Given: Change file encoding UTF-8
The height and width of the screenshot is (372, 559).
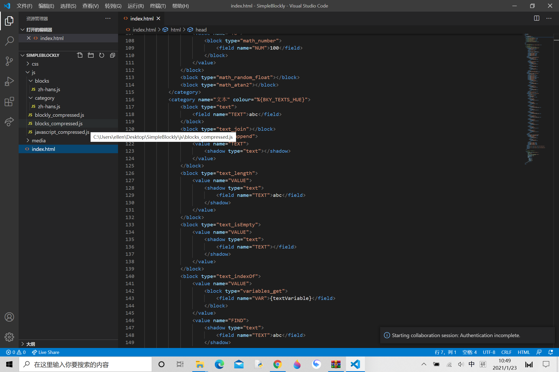Looking at the screenshot, I should point(489,352).
